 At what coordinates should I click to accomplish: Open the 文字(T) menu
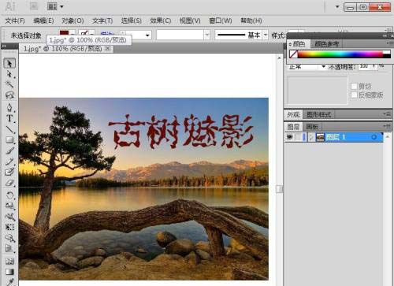102,20
